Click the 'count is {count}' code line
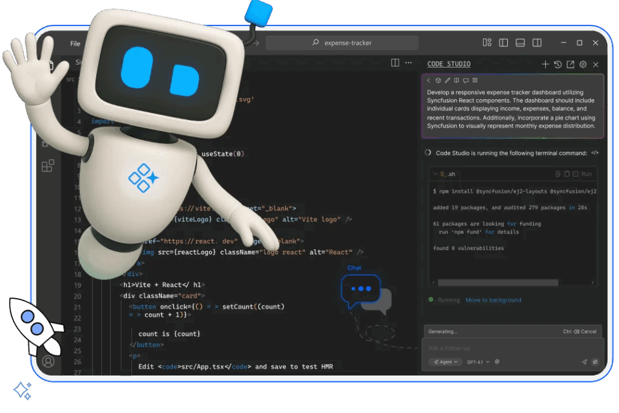 point(169,334)
